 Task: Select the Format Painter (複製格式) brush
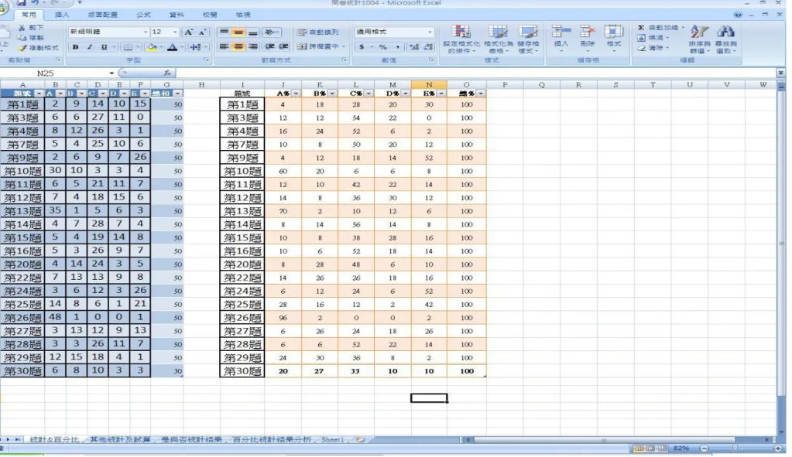[22, 48]
